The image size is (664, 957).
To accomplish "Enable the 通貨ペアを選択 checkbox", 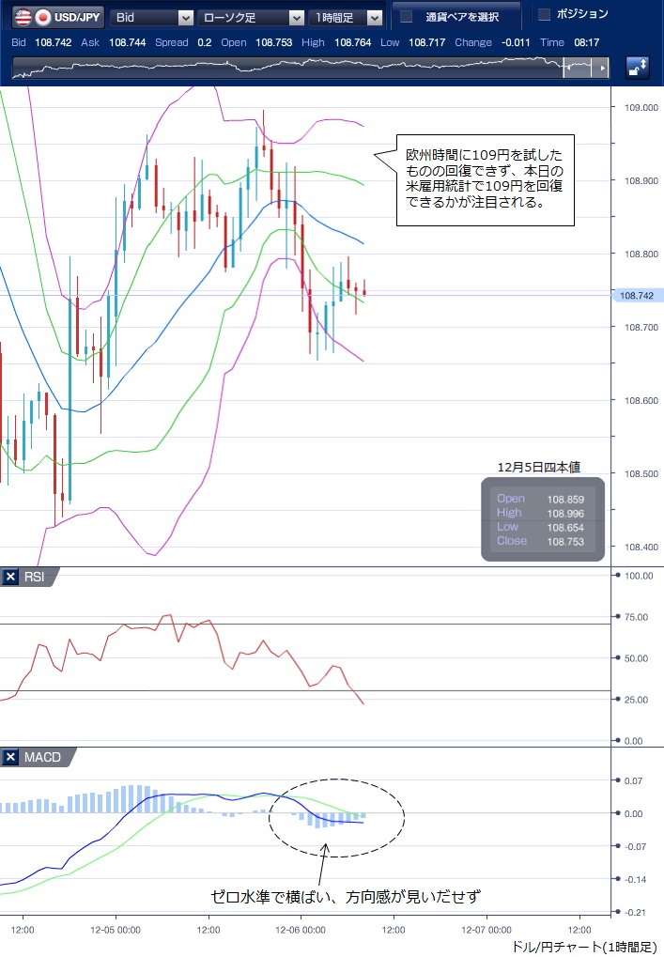I will point(407,16).
